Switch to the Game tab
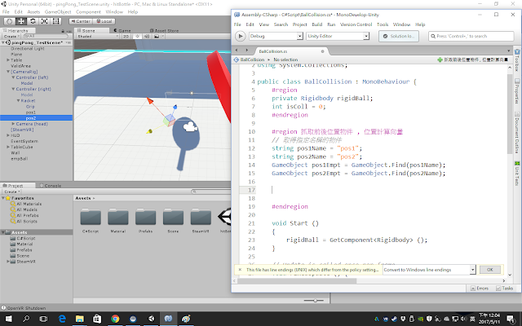Image resolution: width=522 pixels, height=326 pixels. click(122, 31)
